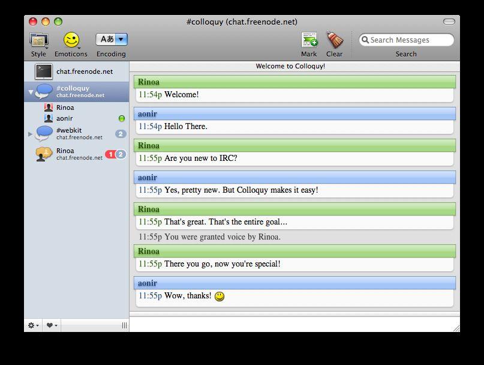
Task: Click the smiley emoticon after "Wow, thanks!"
Action: [x=220, y=296]
